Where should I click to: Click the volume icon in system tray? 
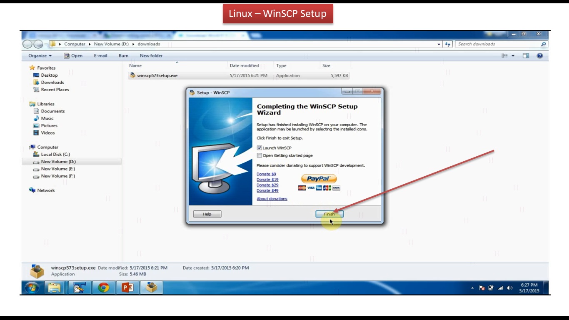coord(510,288)
